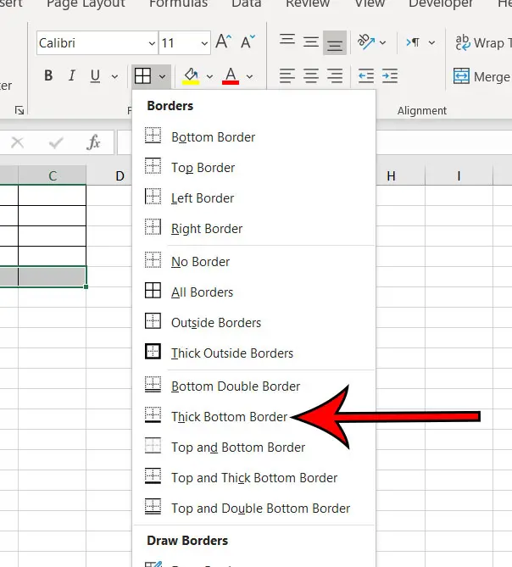Click the Insert Function fx icon
512x567 pixels.
(94, 142)
